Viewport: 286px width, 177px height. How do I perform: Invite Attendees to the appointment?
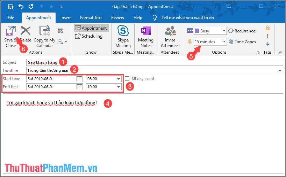point(170,37)
